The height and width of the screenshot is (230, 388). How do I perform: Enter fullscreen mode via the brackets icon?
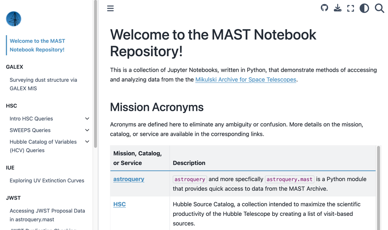tap(351, 8)
